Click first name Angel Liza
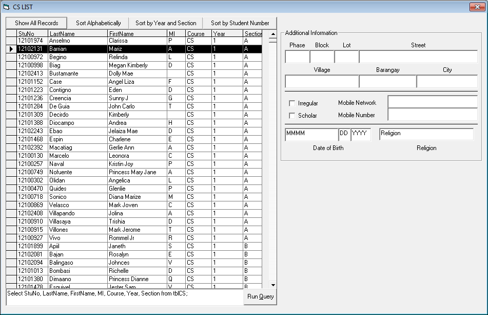488x315 pixels. [x=137, y=82]
